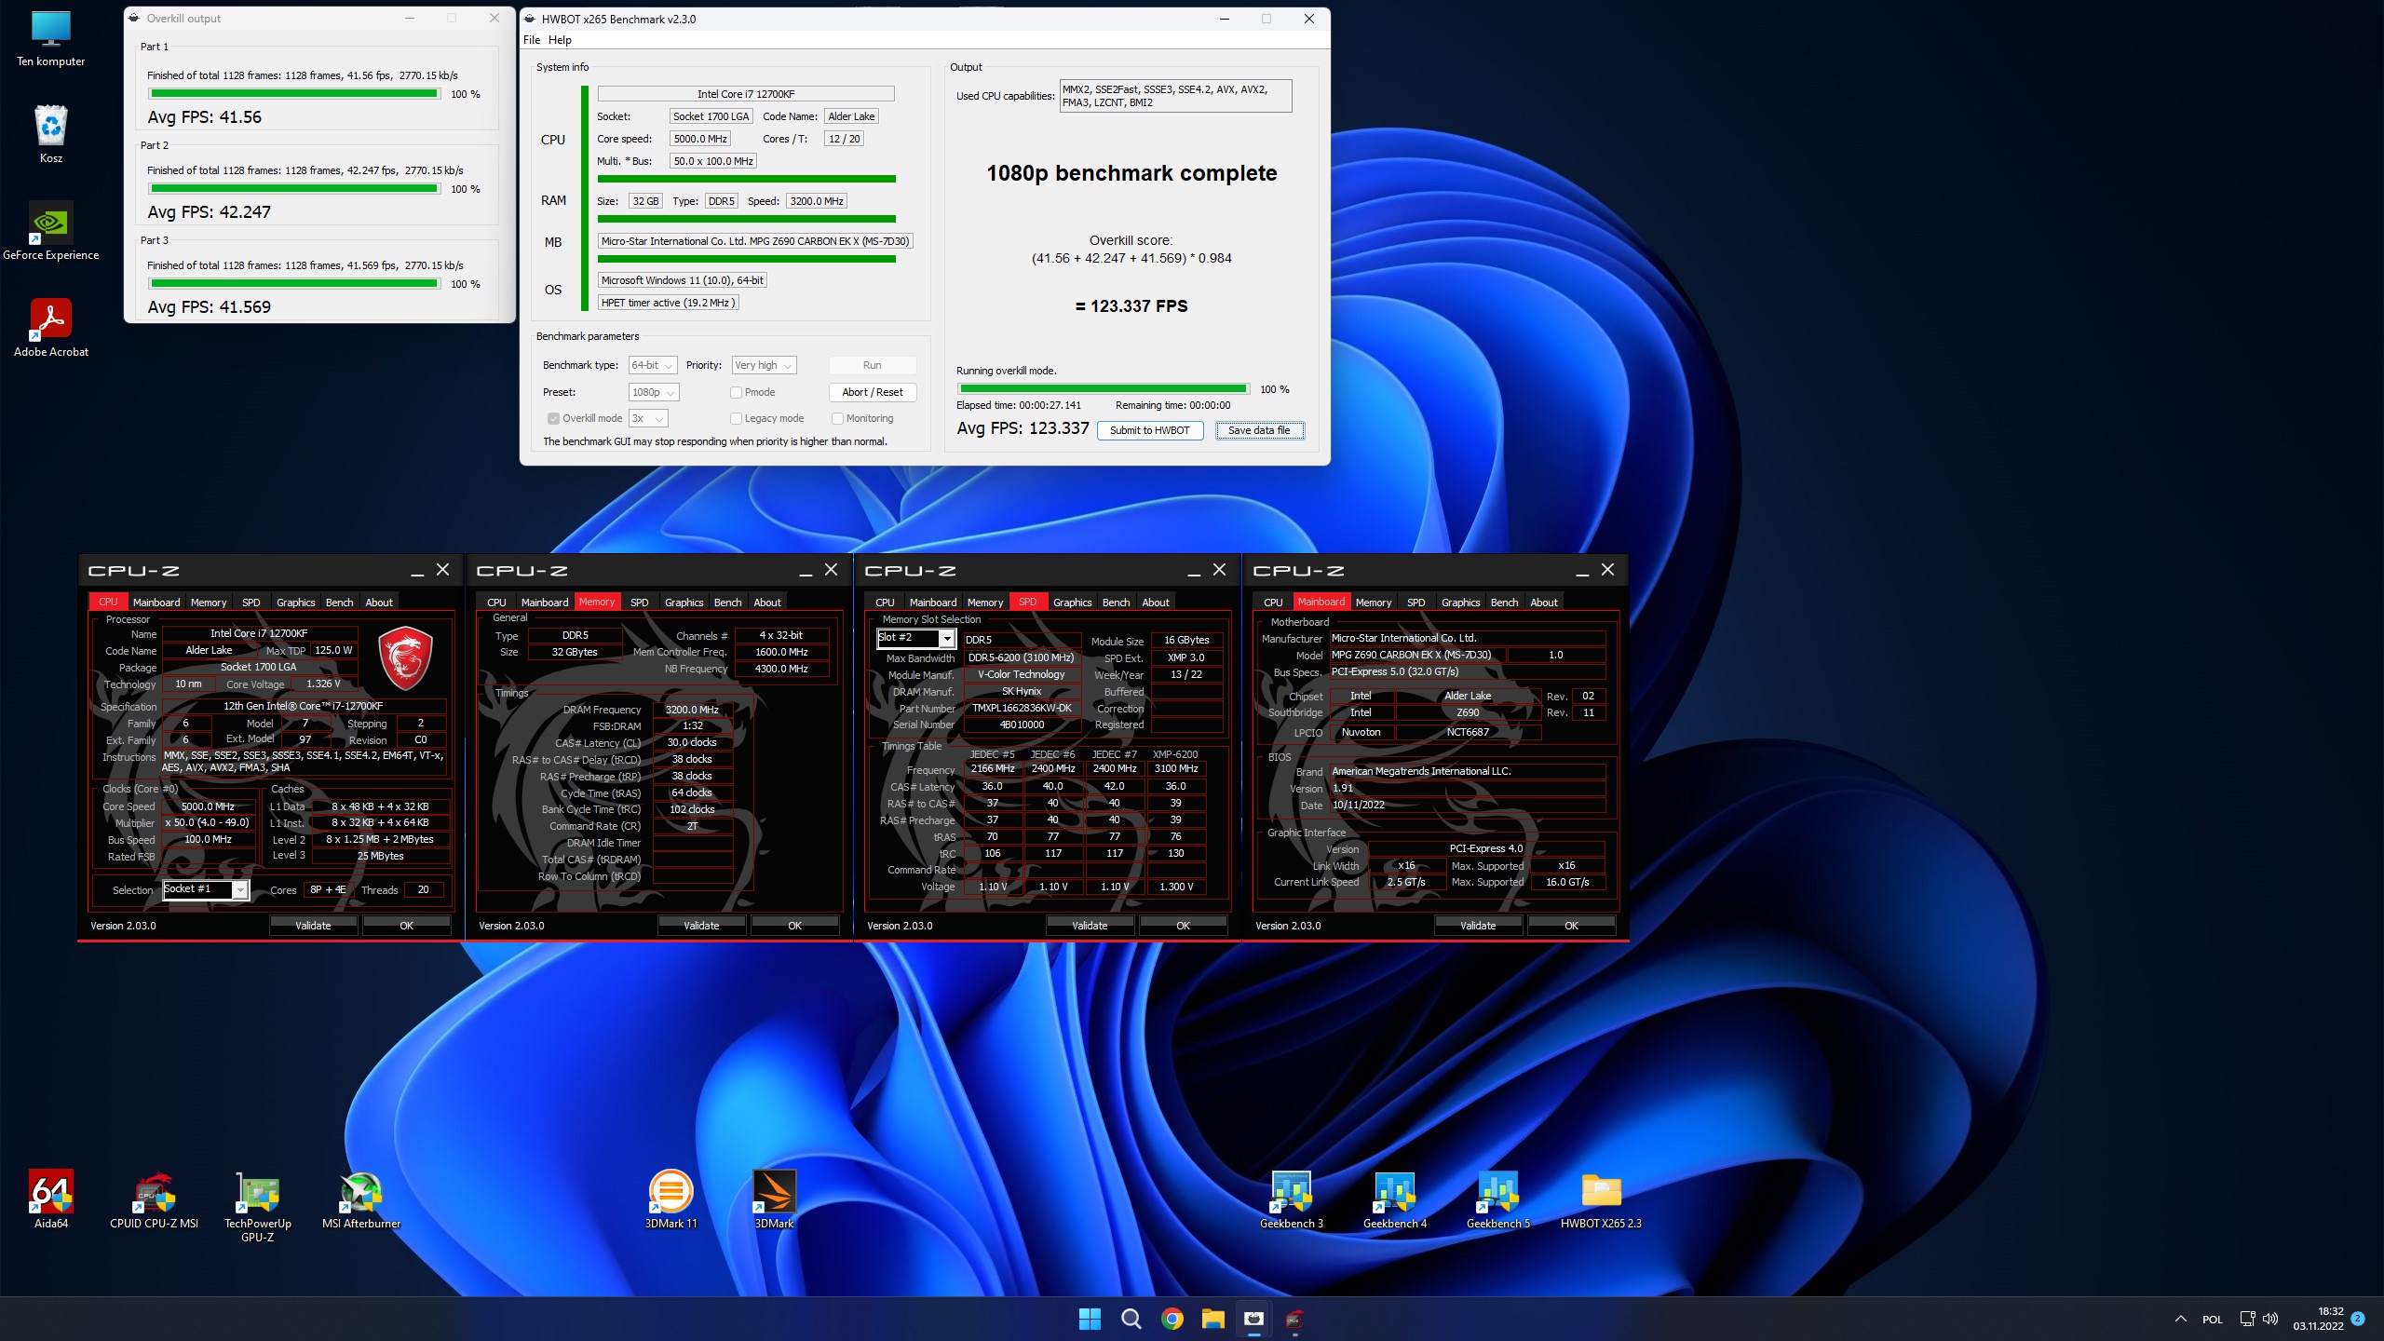Image resolution: width=2384 pixels, height=1341 pixels.
Task: Click Validate in first CPU-Z window
Action: (x=313, y=926)
